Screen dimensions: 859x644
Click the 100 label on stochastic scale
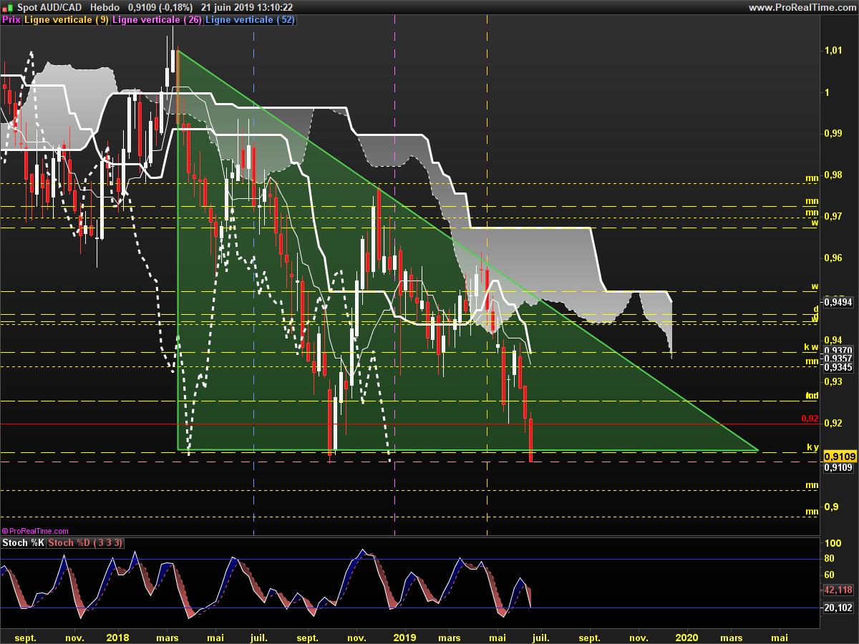pyautogui.click(x=832, y=544)
